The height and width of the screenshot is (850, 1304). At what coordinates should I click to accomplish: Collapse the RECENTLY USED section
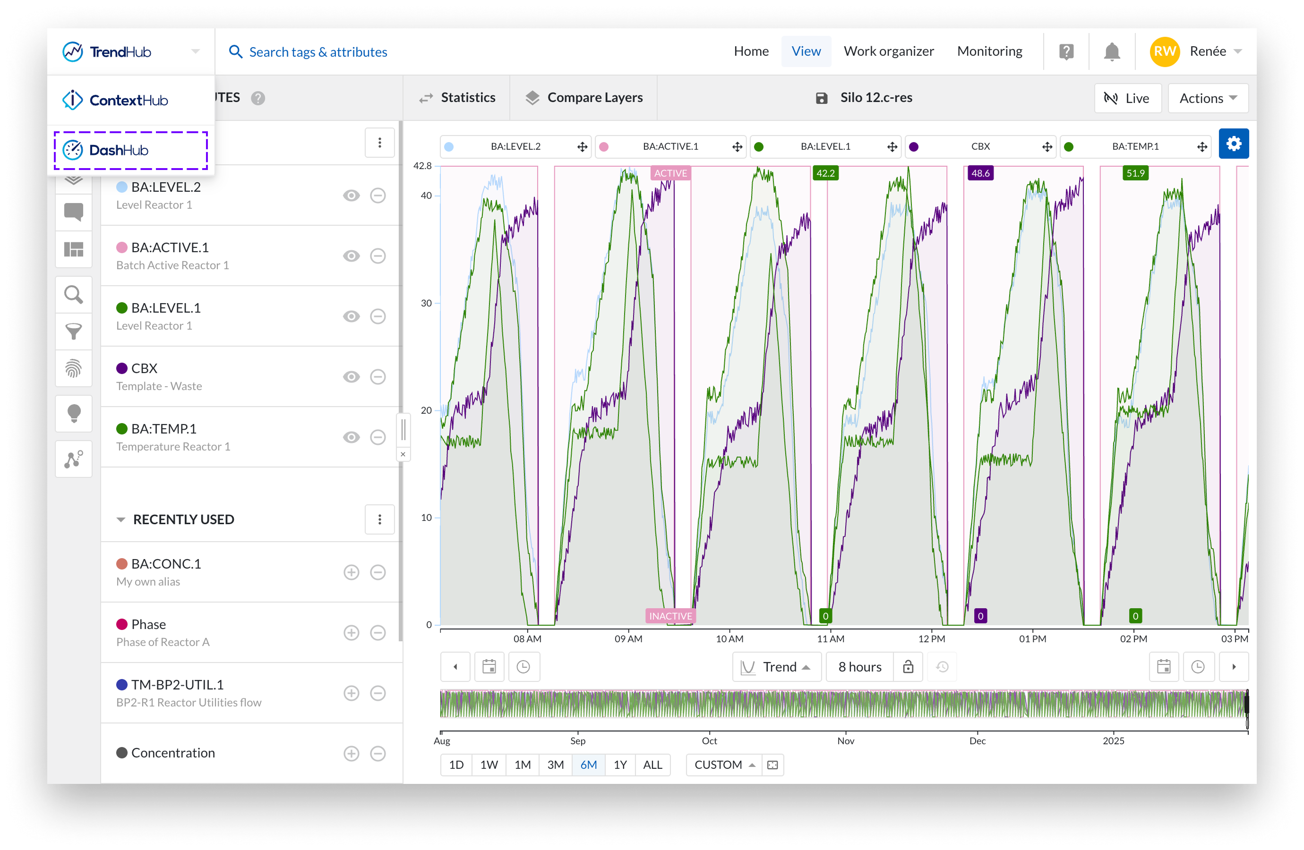(120, 519)
